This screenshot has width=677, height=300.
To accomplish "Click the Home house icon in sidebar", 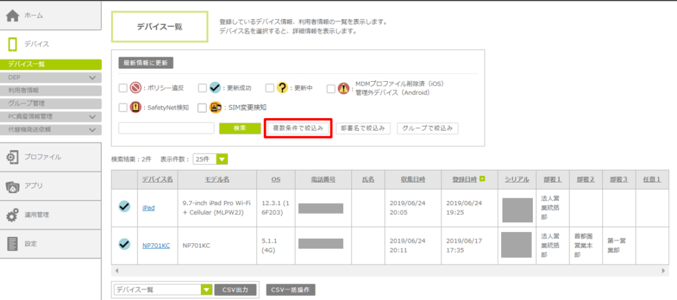I will click(x=13, y=15).
